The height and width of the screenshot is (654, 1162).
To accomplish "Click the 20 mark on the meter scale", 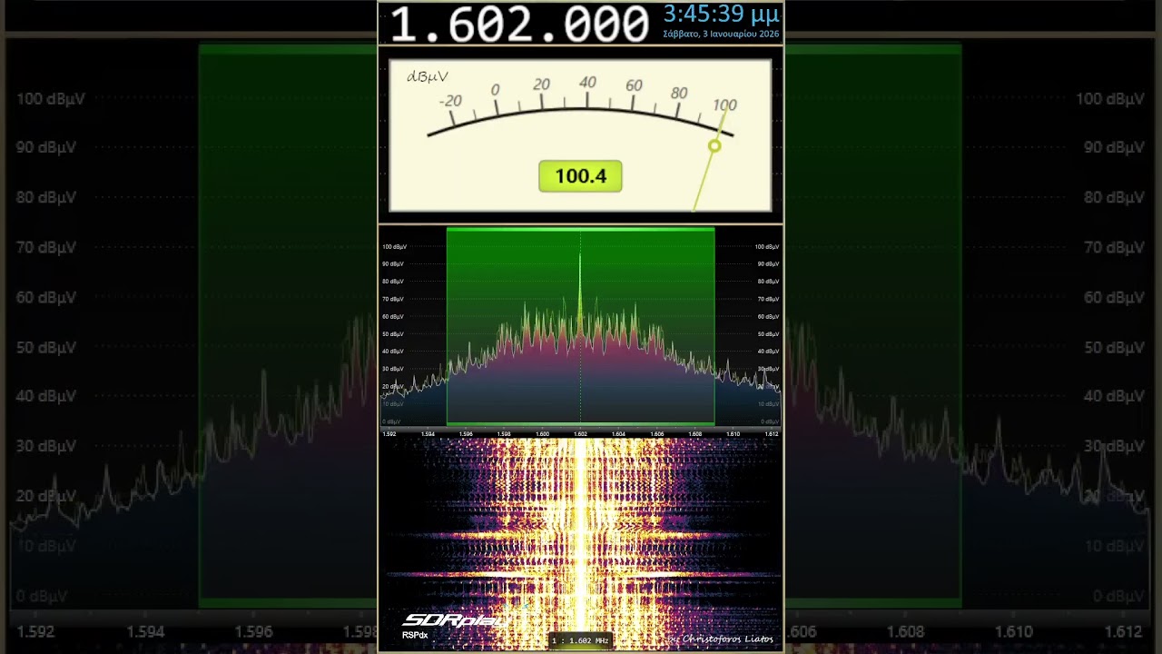I will pos(541,84).
